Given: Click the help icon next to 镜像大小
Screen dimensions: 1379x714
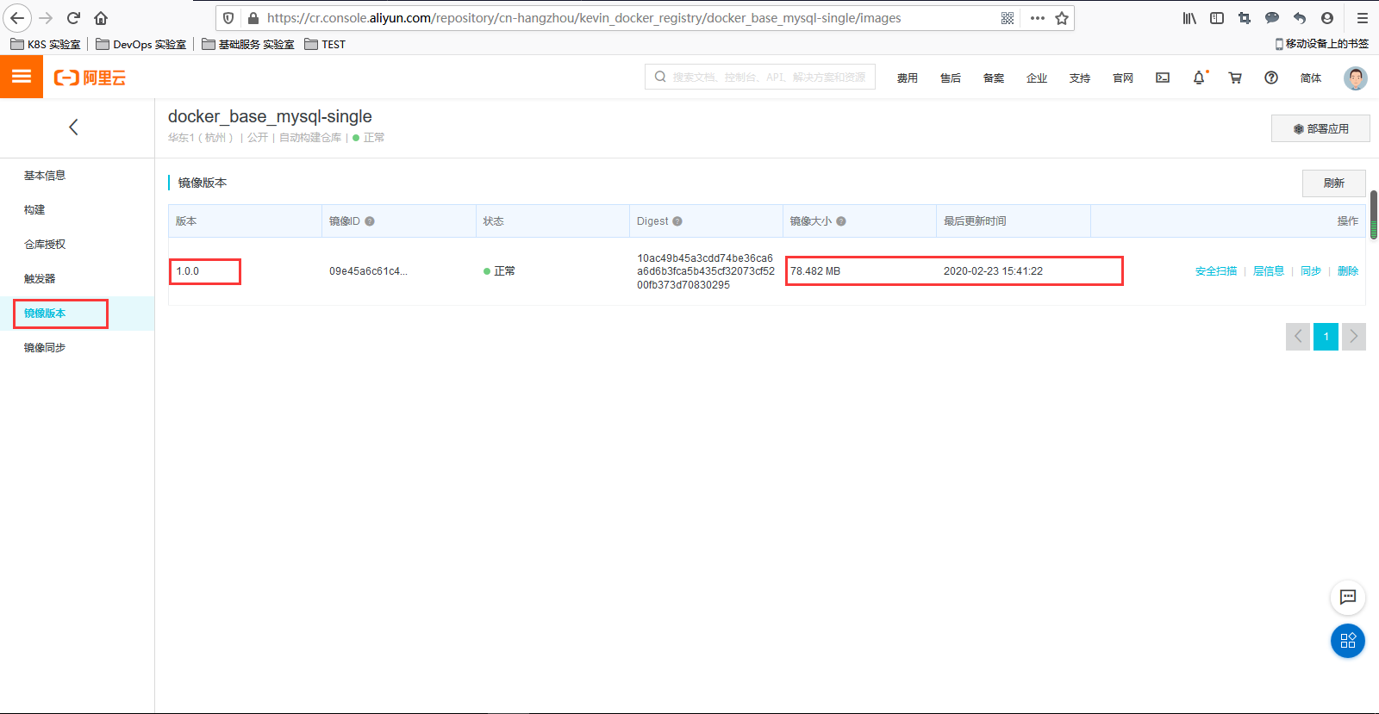Looking at the screenshot, I should (841, 221).
